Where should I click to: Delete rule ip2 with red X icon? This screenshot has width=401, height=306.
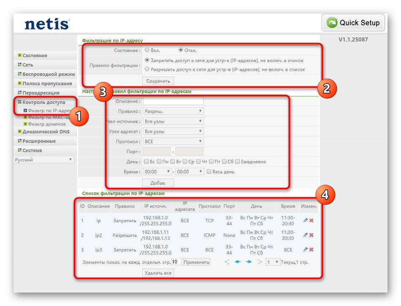click(312, 235)
